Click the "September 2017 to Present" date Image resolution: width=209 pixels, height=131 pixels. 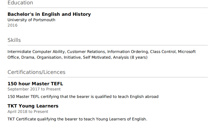(34, 89)
